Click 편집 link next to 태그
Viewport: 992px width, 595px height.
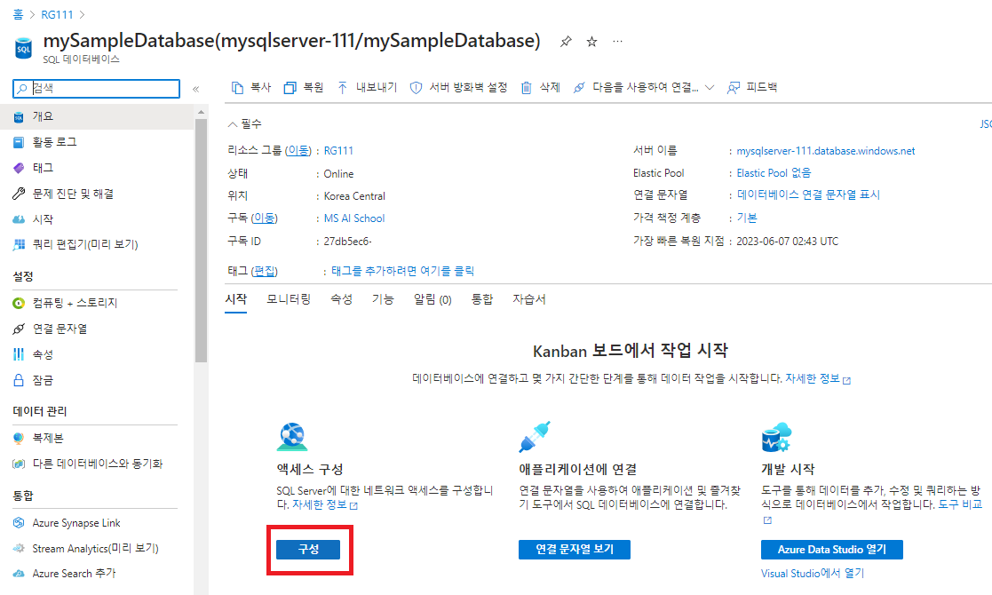pyautogui.click(x=264, y=271)
